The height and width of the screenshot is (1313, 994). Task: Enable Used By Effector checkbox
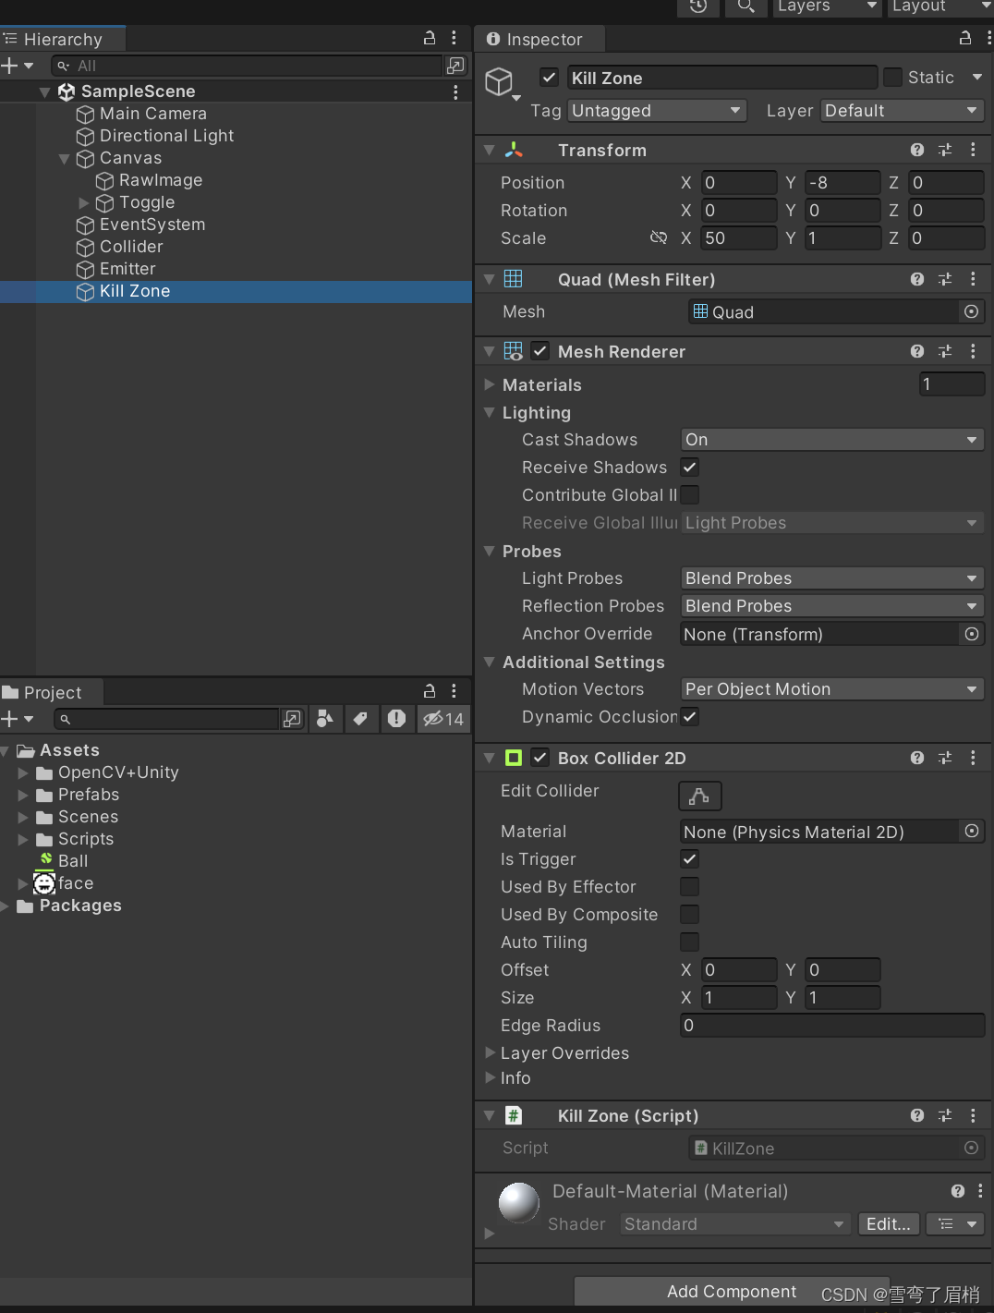(x=690, y=886)
